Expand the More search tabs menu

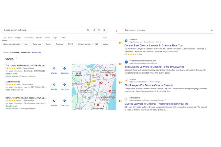63,38
